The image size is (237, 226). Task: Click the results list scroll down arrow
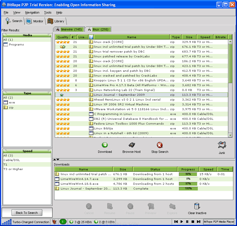230,135
